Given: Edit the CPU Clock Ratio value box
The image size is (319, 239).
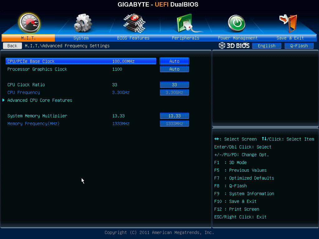Looking at the screenshot, I should tap(174, 85).
